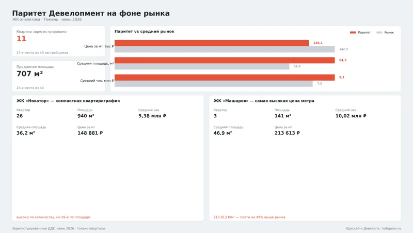Click the value '51,0'
Screen dimensions: 413x233
tap(297, 66)
